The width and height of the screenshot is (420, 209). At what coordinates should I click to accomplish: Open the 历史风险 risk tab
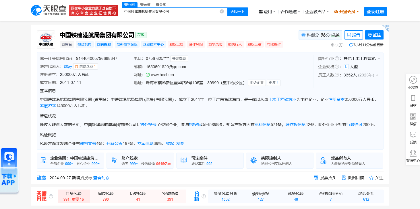(x=138, y=196)
